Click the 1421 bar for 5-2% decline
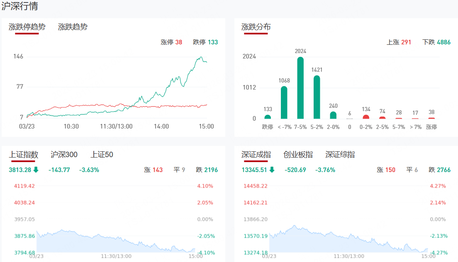The image size is (458, 262). tap(317, 97)
